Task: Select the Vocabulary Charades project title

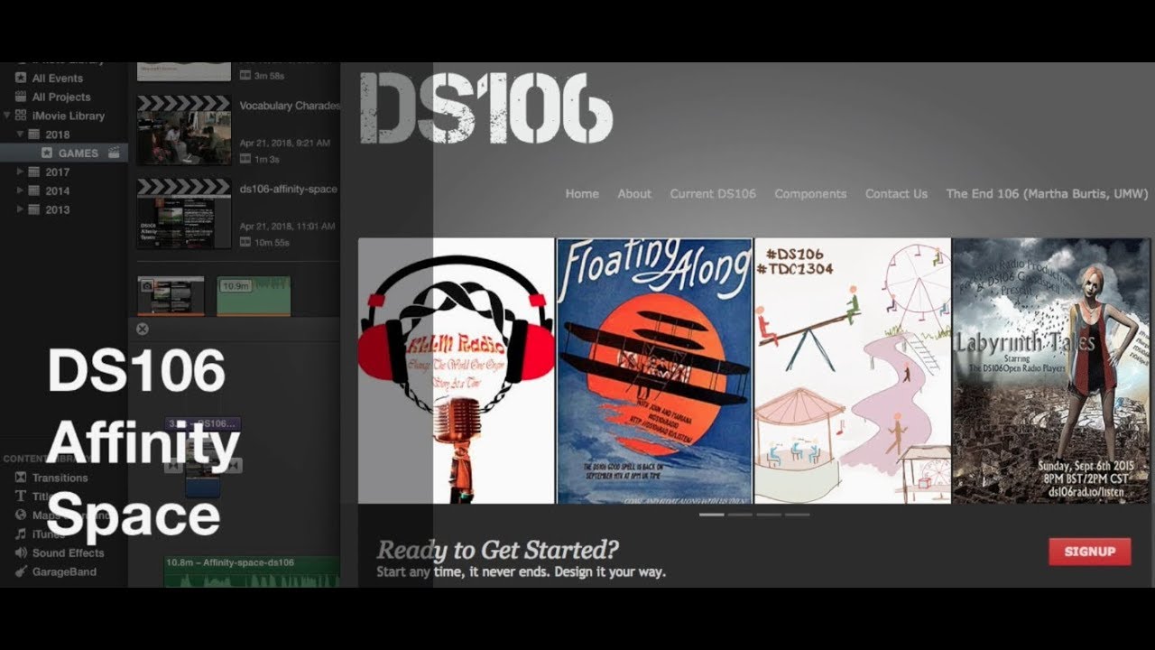Action: tap(289, 106)
